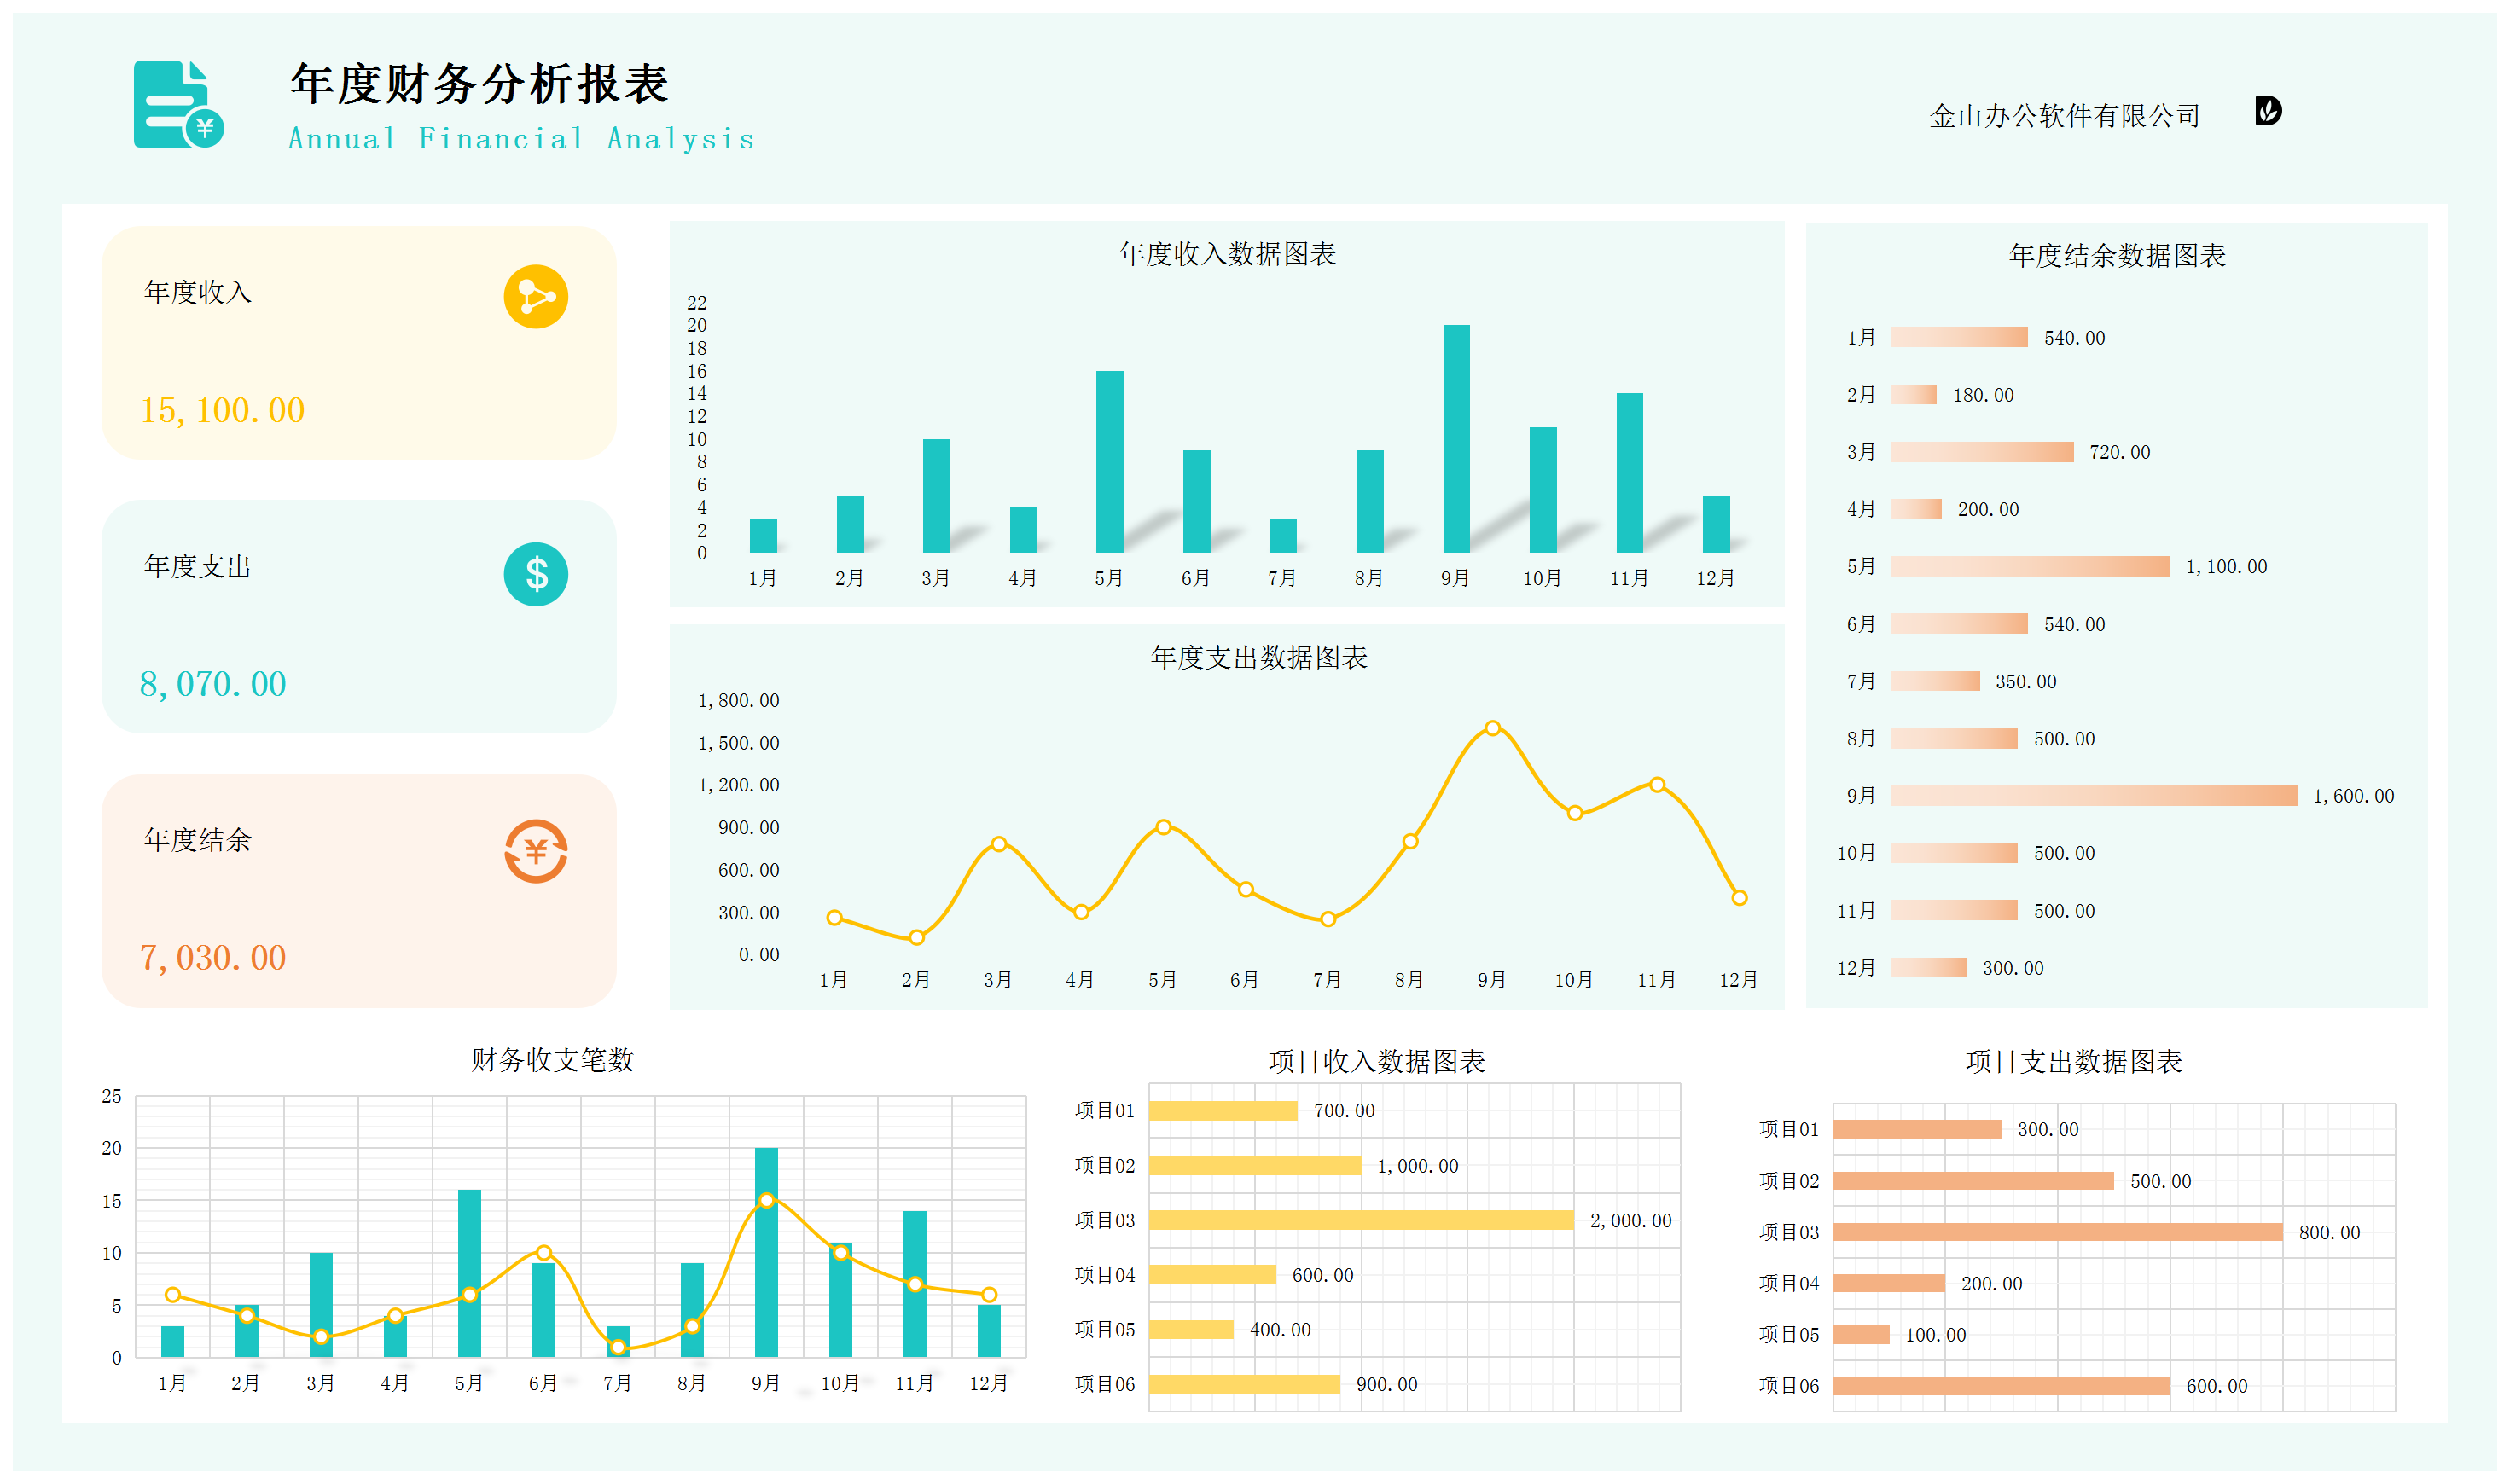Click the 项目03 bar labeled 2,000.00
Viewport: 2510px width, 1484px height.
[1361, 1220]
